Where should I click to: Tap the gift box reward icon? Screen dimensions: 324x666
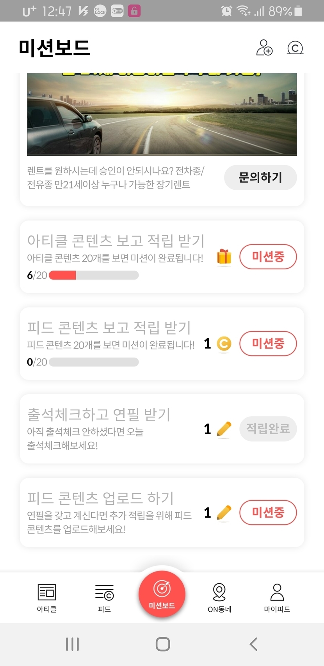224,257
